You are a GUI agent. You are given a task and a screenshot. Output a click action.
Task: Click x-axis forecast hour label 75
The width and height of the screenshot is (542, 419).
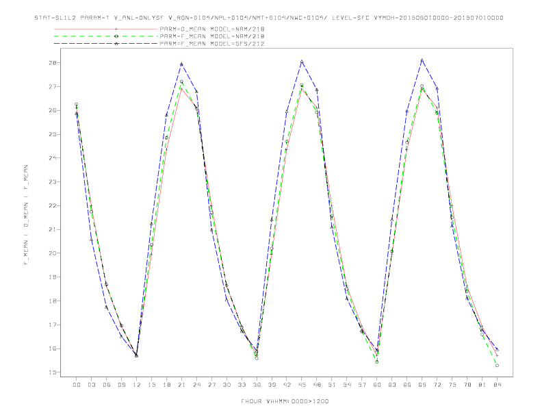point(452,385)
